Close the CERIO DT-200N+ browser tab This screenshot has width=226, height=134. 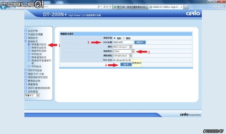[182, 7]
